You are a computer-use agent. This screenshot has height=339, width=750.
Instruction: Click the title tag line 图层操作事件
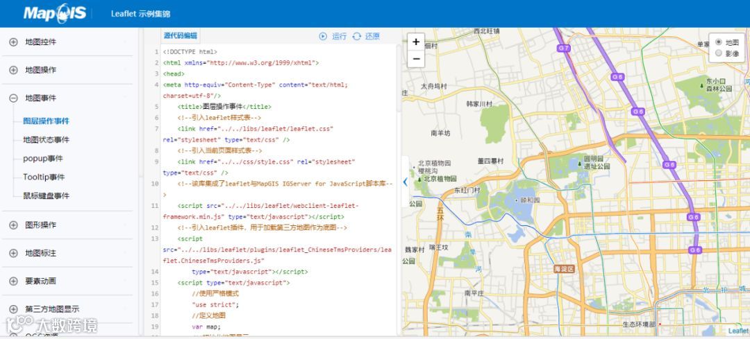click(x=224, y=107)
